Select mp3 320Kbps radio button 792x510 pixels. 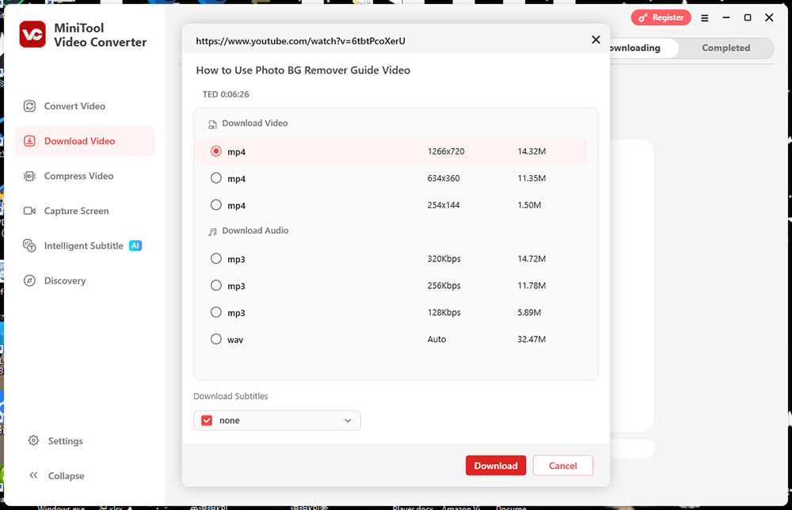[x=216, y=258]
